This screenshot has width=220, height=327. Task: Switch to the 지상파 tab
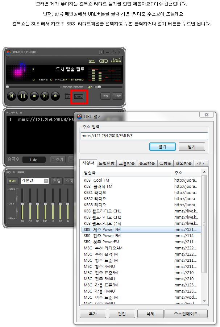click(x=88, y=163)
